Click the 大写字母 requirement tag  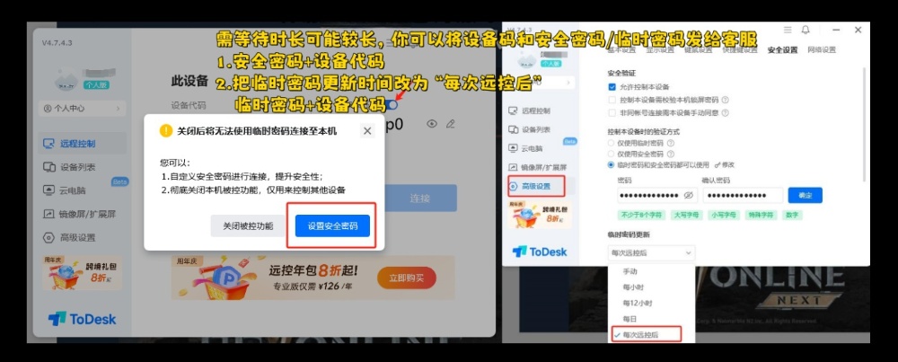tap(685, 216)
